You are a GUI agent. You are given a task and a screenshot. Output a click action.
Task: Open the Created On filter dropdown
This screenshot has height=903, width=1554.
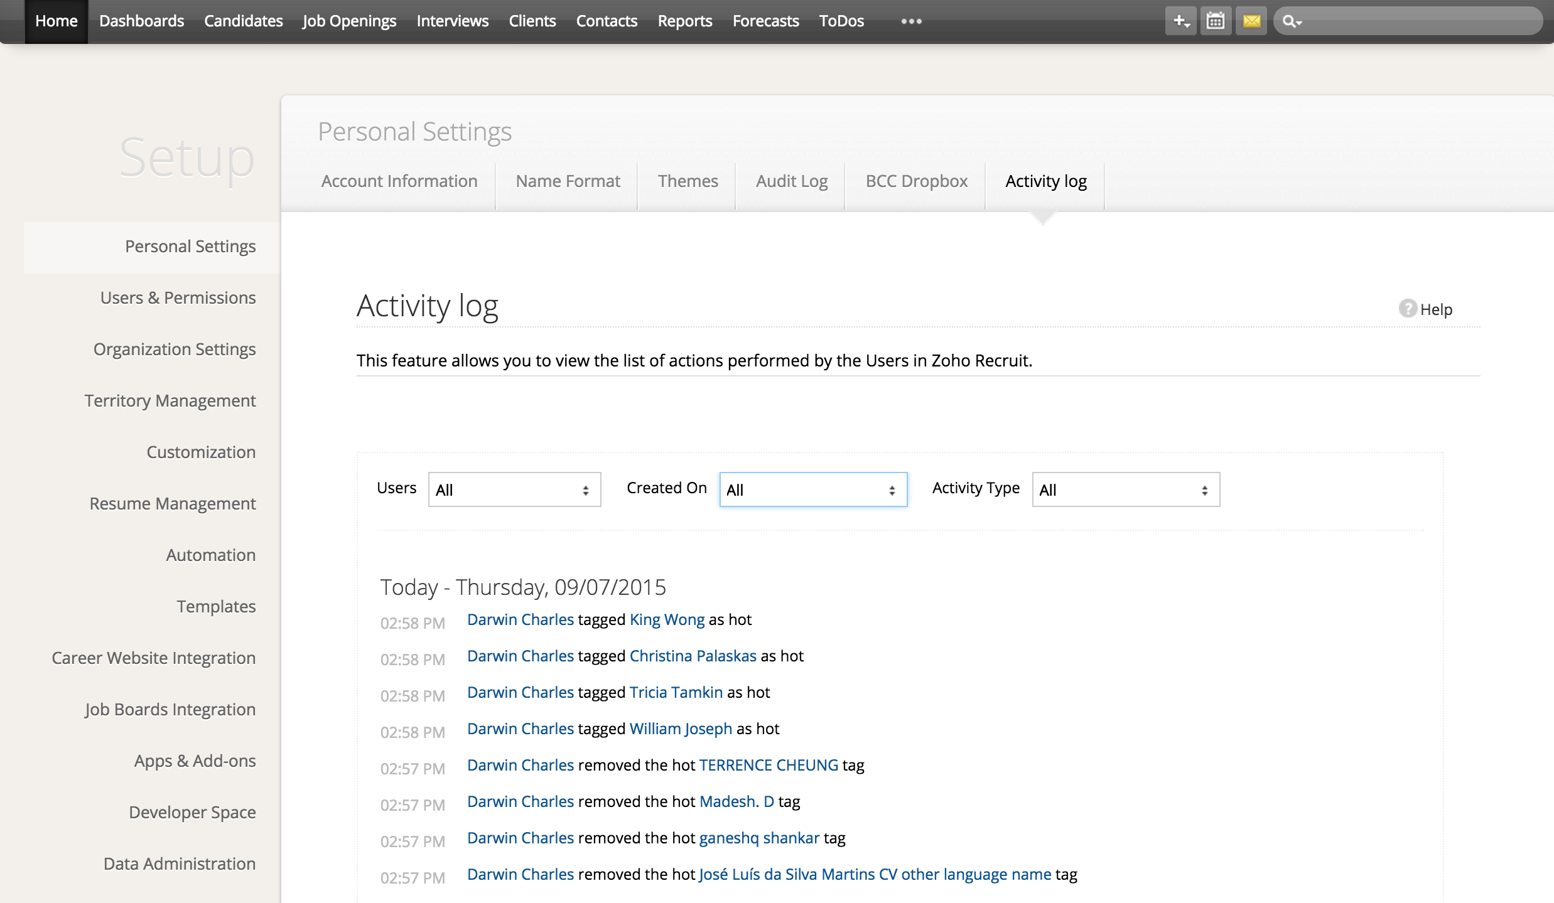(813, 489)
